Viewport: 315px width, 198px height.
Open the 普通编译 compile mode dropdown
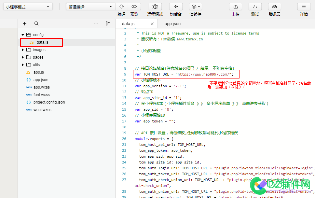coord(90,7)
